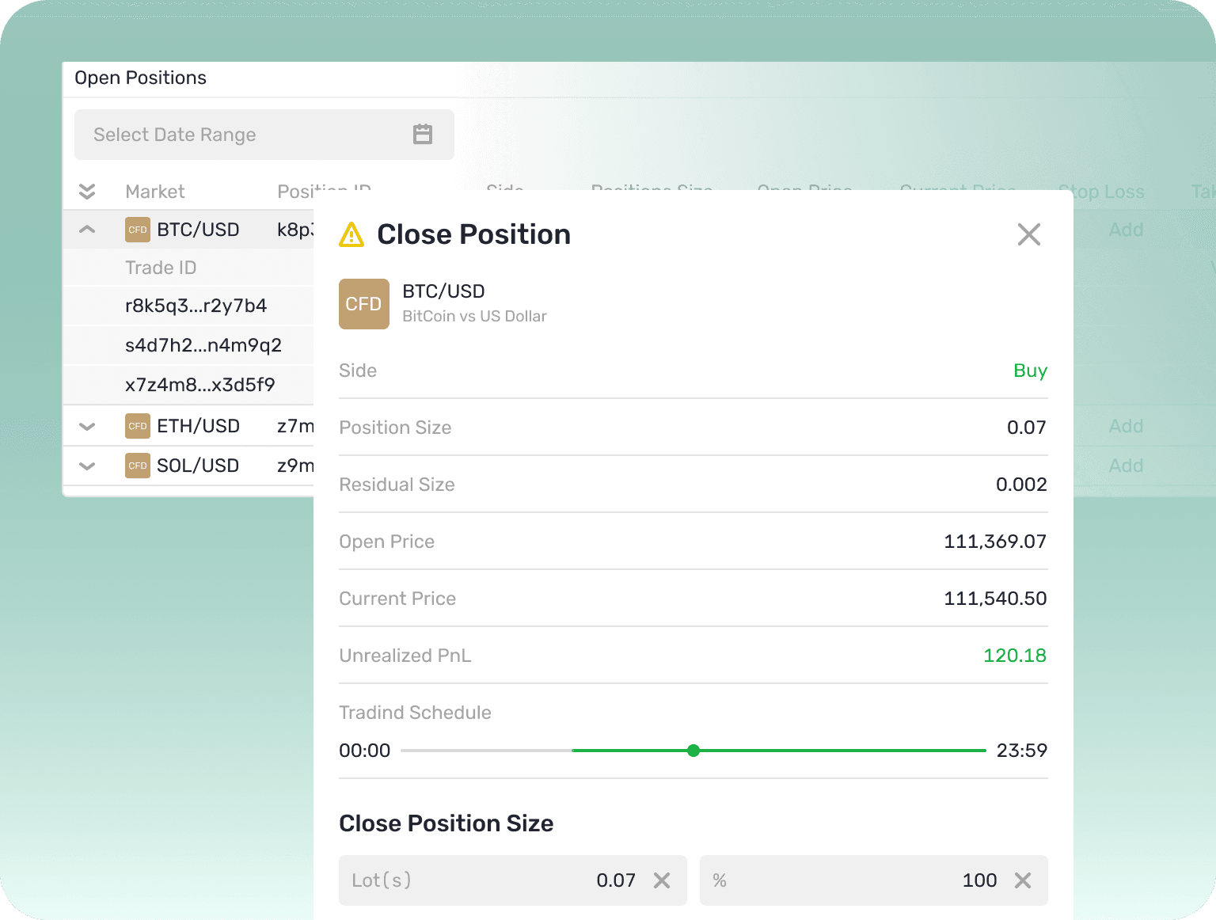This screenshot has height=920, width=1216.
Task: Click the CFD badge next to BTC/USD row
Action: pyautogui.click(x=138, y=230)
